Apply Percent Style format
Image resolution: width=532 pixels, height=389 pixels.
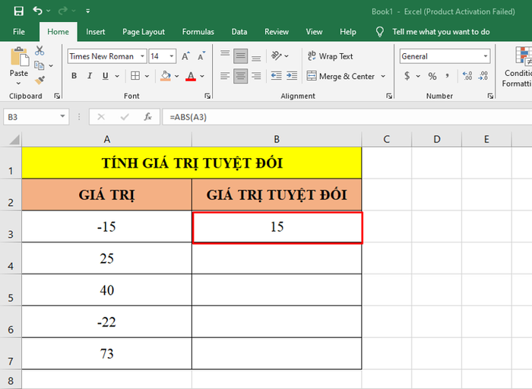[432, 76]
